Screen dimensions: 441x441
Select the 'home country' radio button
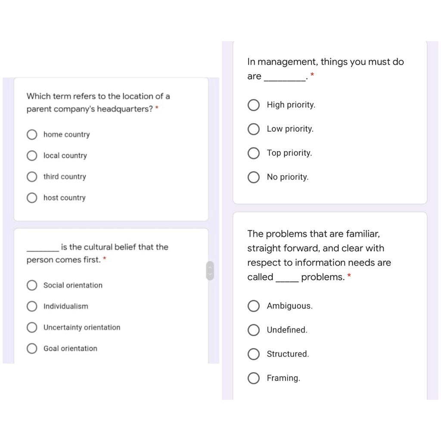click(x=32, y=134)
